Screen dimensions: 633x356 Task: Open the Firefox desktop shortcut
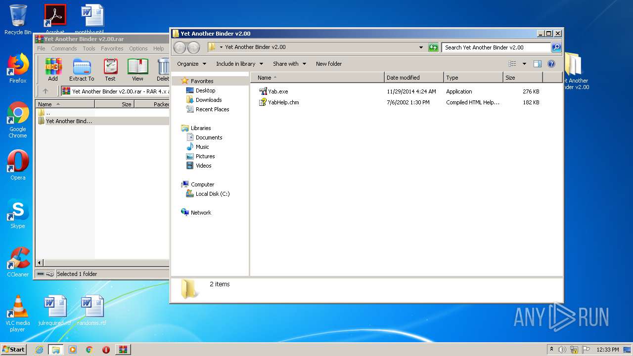tap(18, 68)
